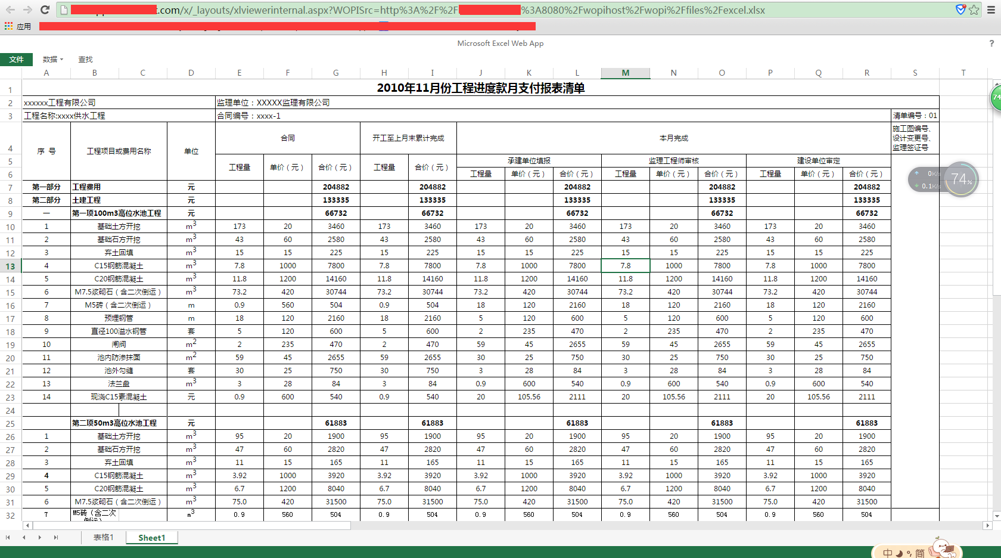Select the Sheet1 tab
Screen dimensions: 1001x558
pos(151,538)
